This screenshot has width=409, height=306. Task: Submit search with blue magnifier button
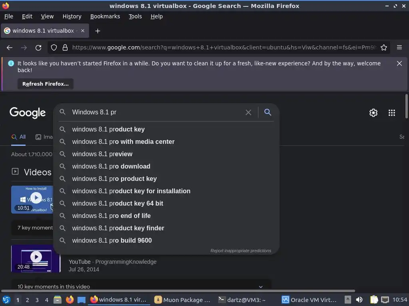click(x=268, y=112)
